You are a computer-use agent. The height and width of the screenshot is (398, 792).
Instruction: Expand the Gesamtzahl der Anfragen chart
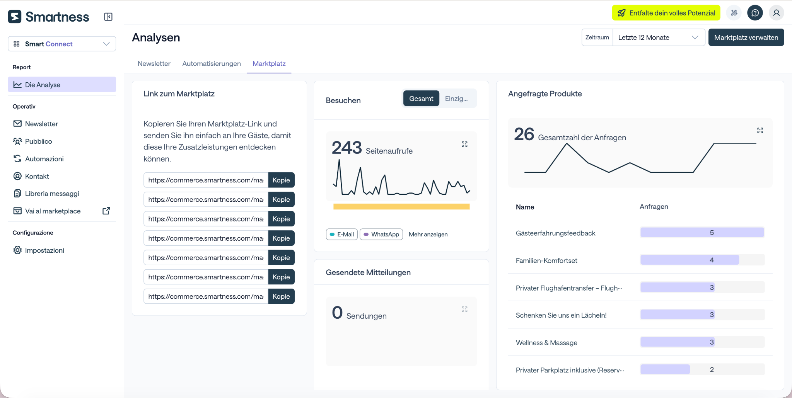760,131
